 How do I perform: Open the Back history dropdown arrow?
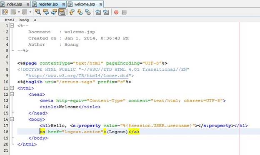pos(19,12)
